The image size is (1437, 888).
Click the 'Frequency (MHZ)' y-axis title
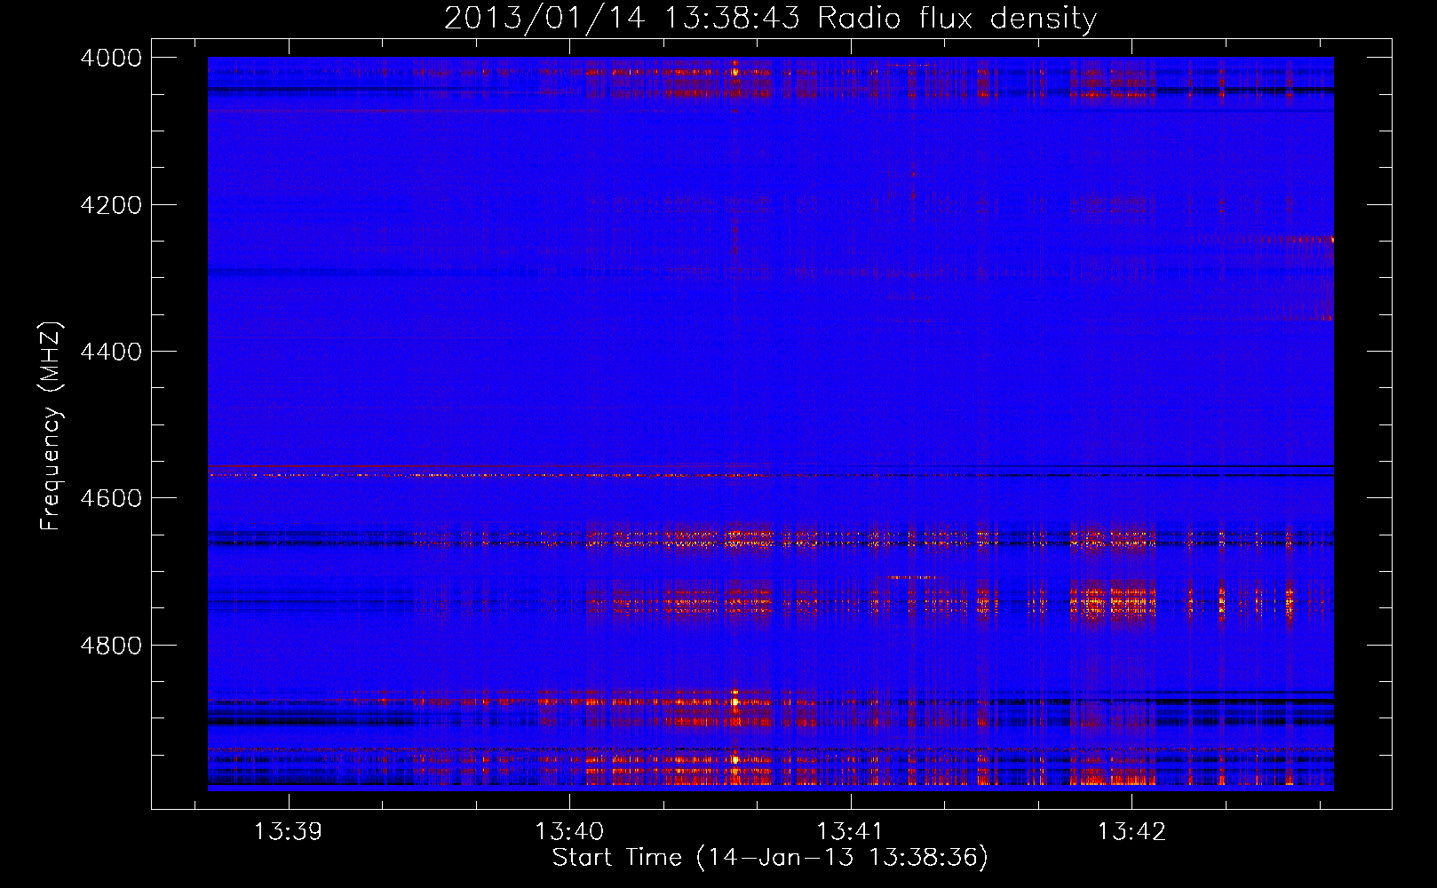coord(51,426)
